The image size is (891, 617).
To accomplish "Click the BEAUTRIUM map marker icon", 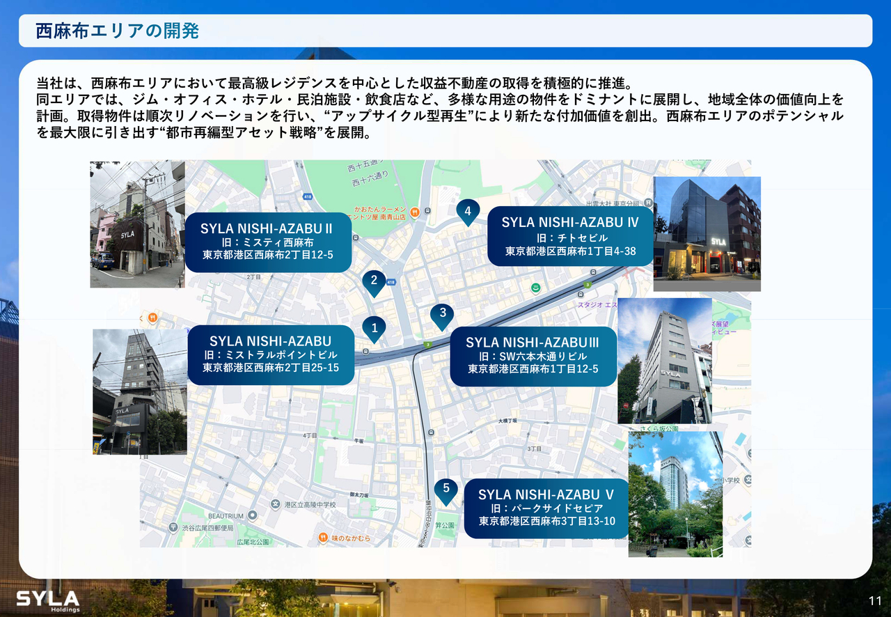I will click(x=253, y=516).
